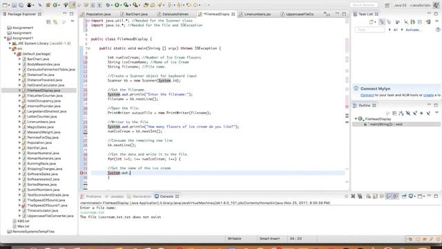Click the Open Perspective icon
The image size is (442, 249).
(x=387, y=5)
